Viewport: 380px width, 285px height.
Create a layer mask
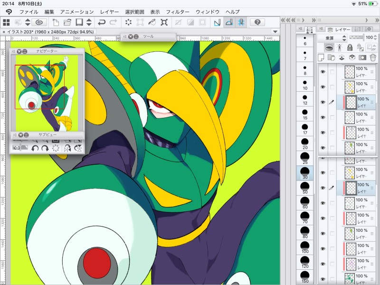pos(362,57)
